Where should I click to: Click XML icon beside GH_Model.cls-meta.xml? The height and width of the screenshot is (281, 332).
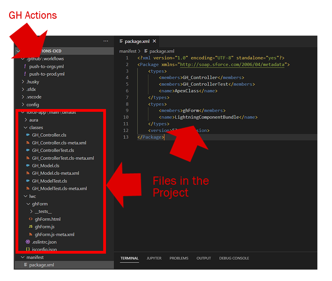click(x=28, y=173)
